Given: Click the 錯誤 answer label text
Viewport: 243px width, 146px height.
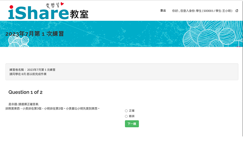Looking at the screenshot, I should click(132, 117).
